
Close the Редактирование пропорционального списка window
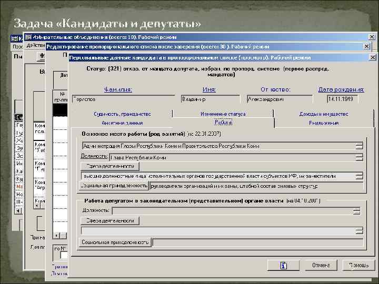click(x=367, y=46)
